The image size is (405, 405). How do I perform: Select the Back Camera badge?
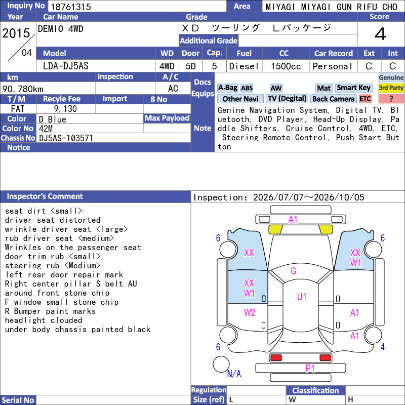[333, 99]
